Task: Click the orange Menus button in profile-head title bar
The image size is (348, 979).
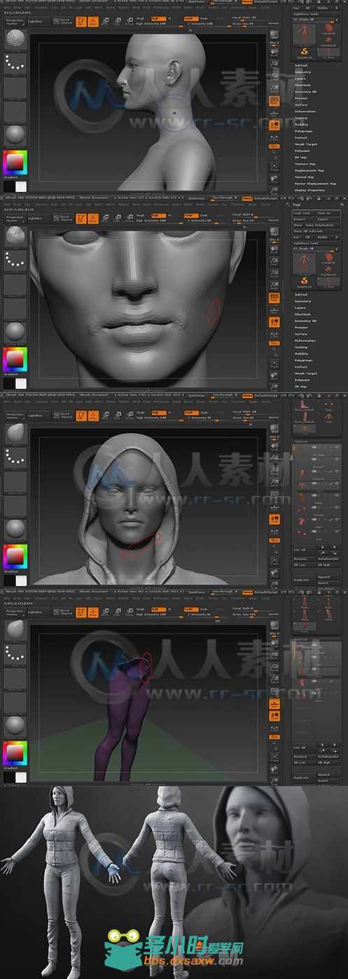Action: tap(247, 2)
